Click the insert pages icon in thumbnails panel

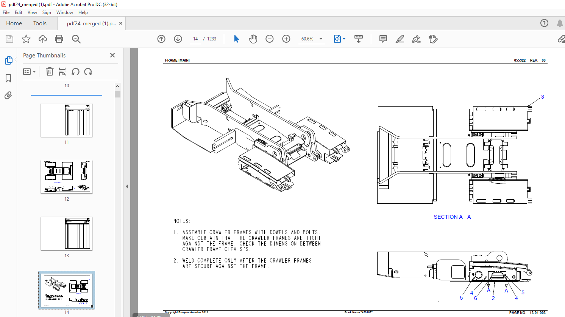tap(62, 71)
